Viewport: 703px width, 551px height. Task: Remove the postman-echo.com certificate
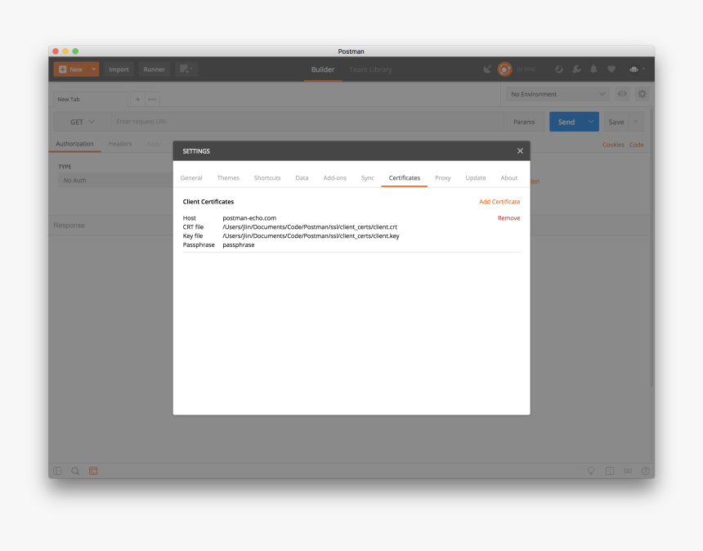pos(508,217)
